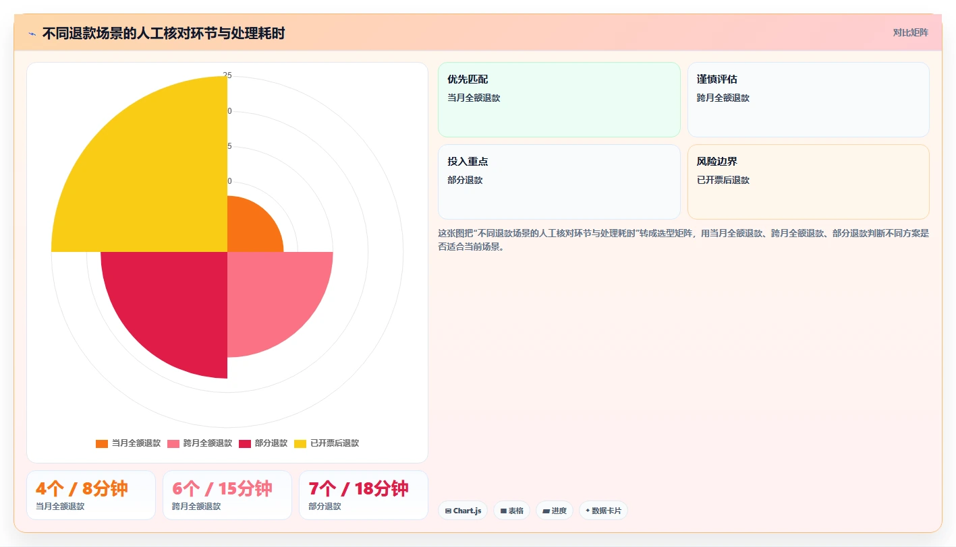956x547 pixels.
Task: Toggle the 跨月全额退款 legend swatch
Action: pos(173,443)
